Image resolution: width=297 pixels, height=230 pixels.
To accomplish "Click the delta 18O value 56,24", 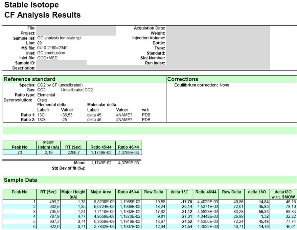I will 264,211.
